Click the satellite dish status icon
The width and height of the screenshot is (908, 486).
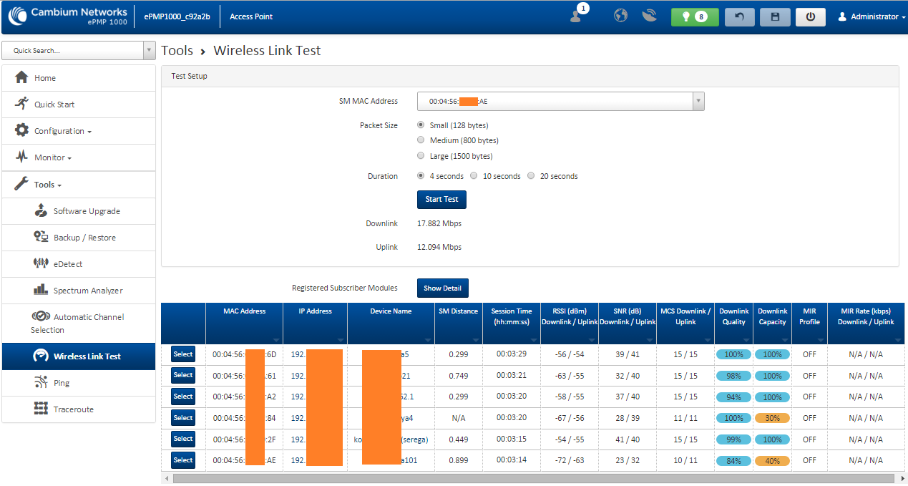[649, 16]
